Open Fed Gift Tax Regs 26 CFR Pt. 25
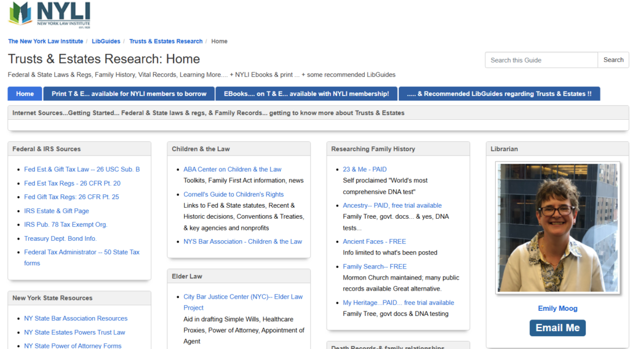 71,197
